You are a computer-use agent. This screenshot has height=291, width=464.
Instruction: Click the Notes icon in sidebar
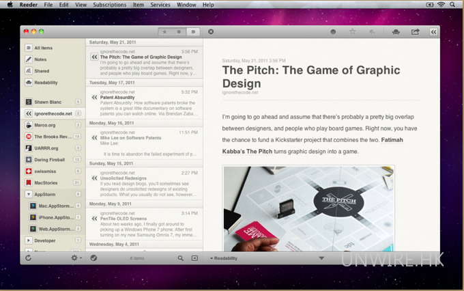pyautogui.click(x=28, y=59)
